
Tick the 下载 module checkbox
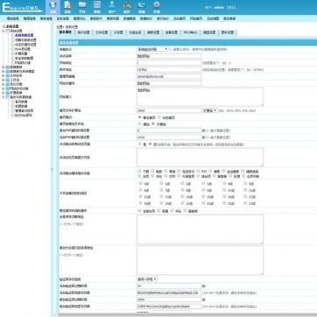pyautogui.click(x=140, y=171)
